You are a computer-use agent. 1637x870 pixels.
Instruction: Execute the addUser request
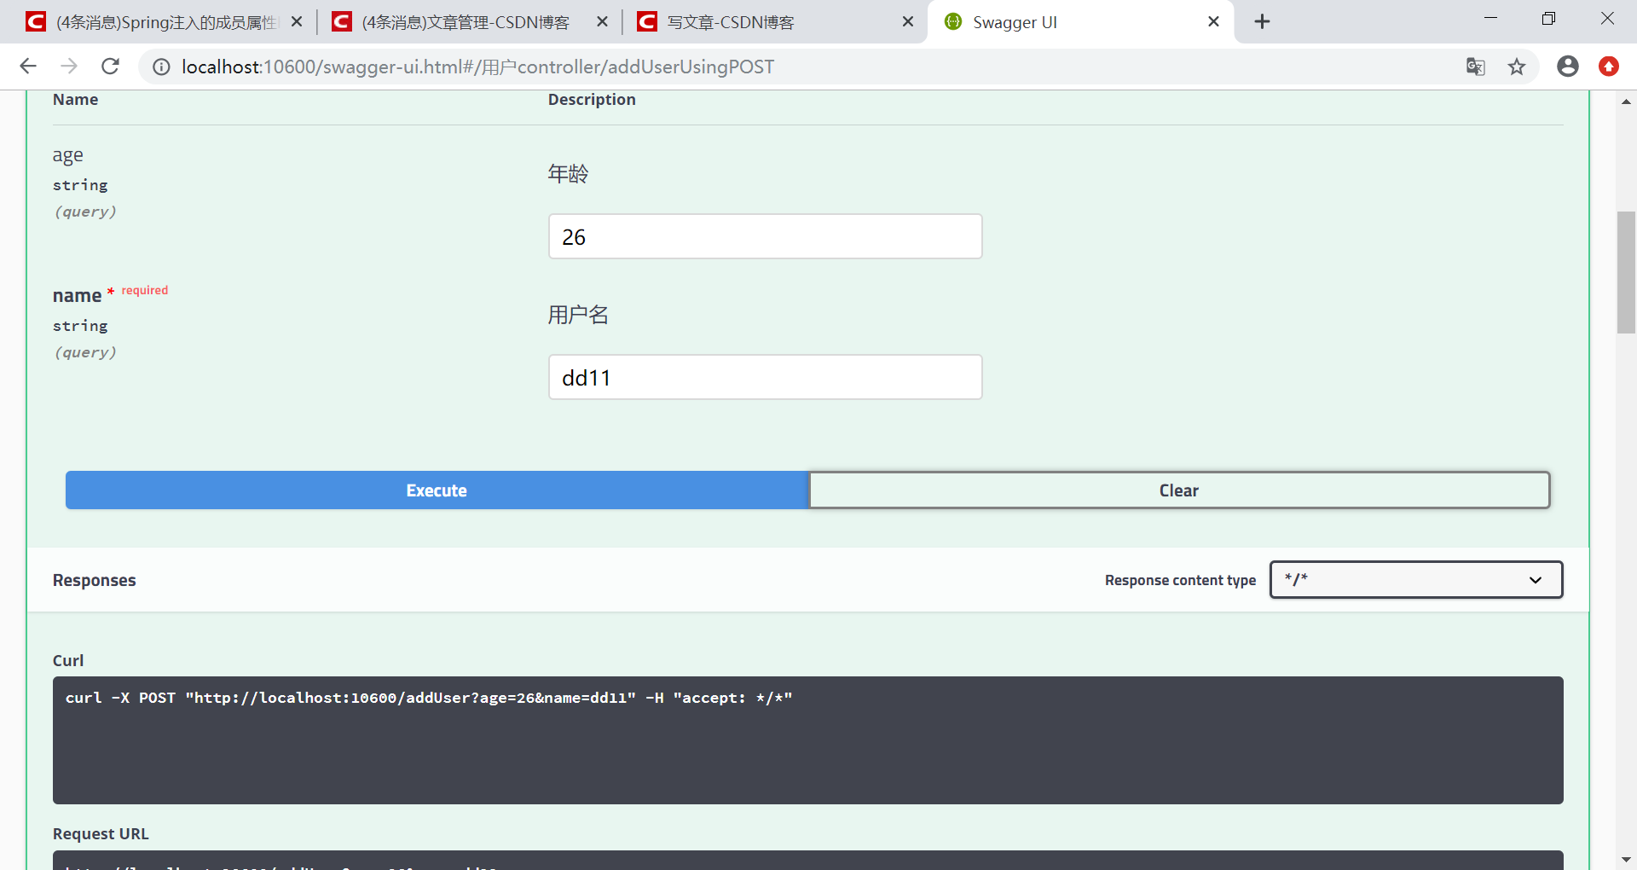(x=437, y=490)
